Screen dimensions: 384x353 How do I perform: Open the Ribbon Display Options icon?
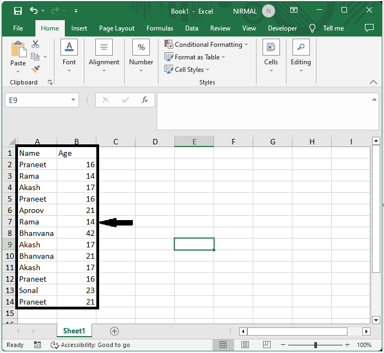[x=294, y=10]
